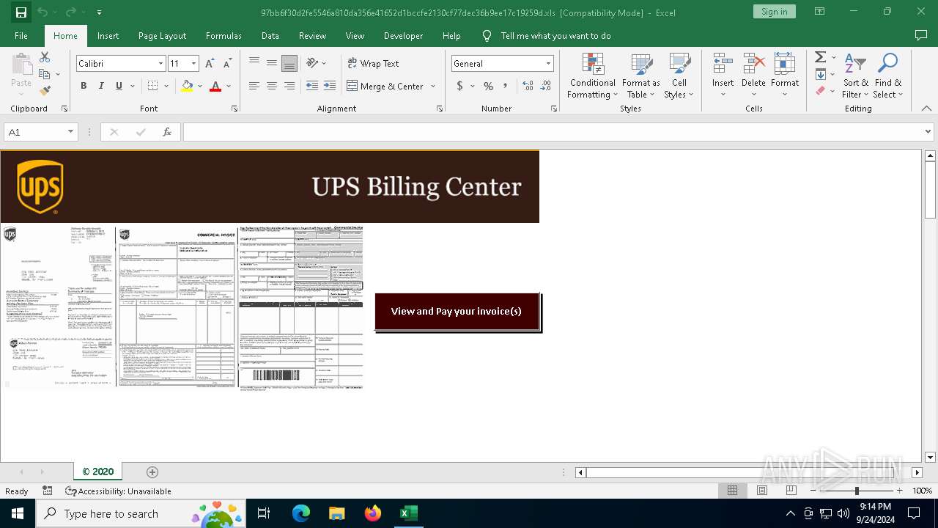Align text to middle of cell

tap(272, 63)
